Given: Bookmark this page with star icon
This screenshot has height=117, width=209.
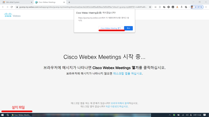Looking at the screenshot, I should (x=150, y=7).
